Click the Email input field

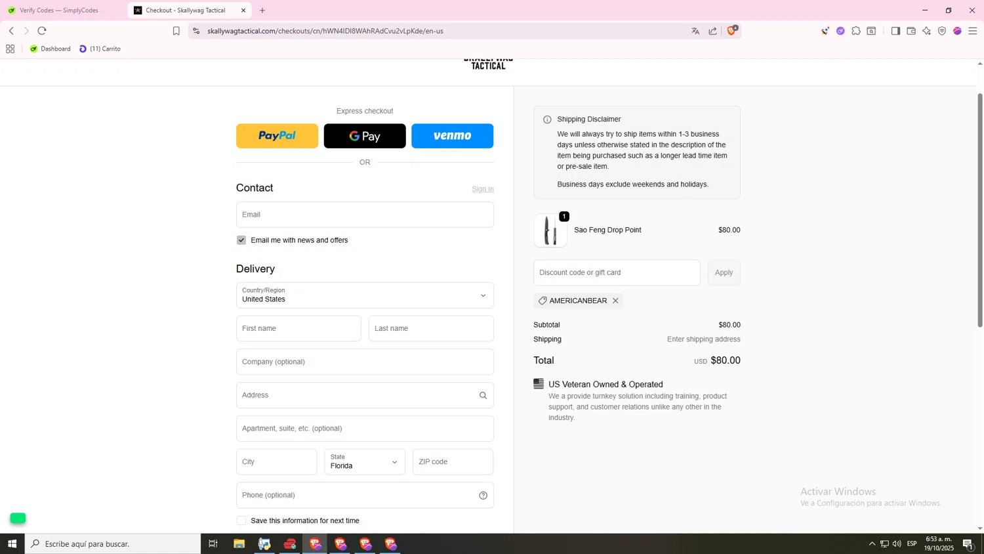(365, 215)
